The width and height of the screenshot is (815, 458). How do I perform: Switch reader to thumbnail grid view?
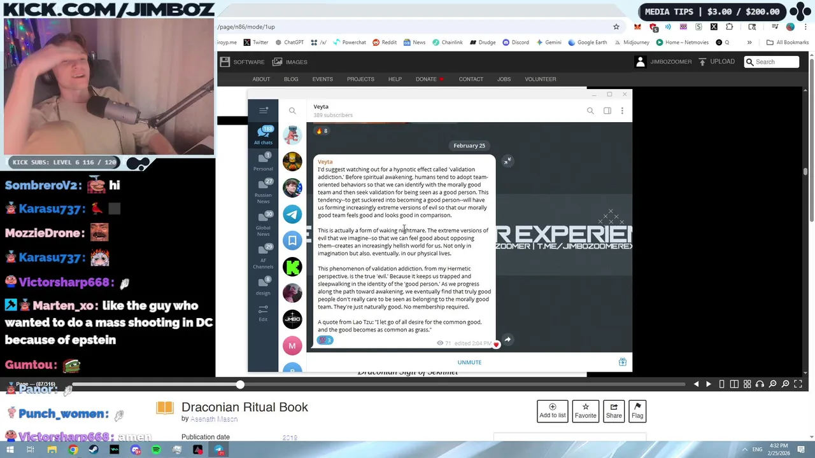point(747,384)
